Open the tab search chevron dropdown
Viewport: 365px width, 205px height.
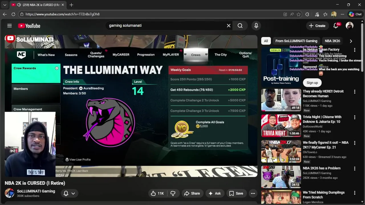click(5, 5)
